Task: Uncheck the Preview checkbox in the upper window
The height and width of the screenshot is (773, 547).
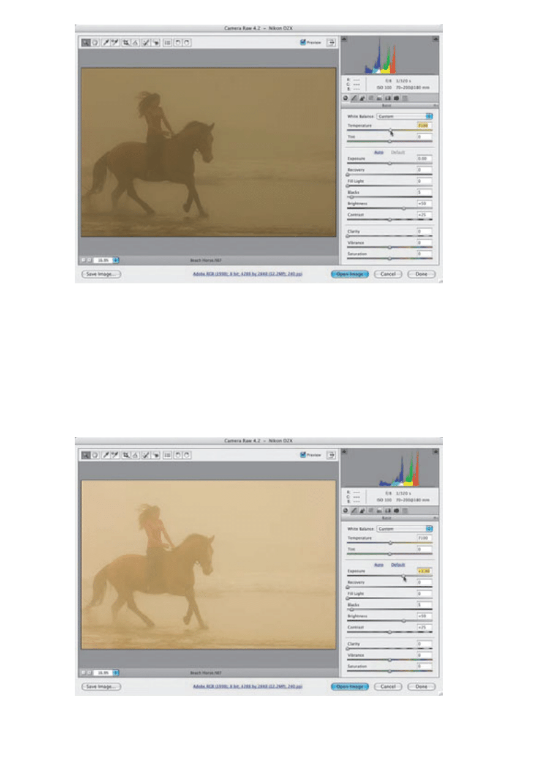Action: [303, 43]
